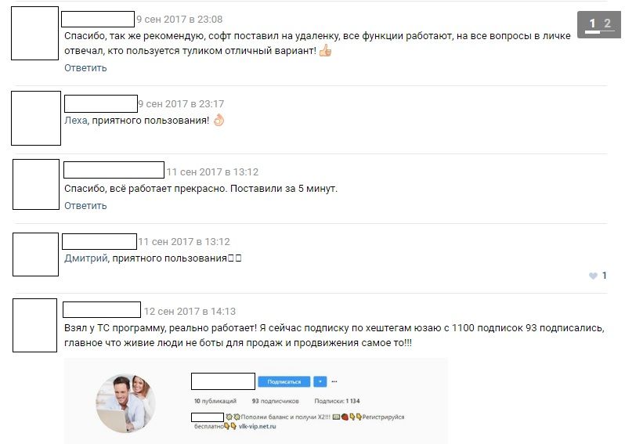
Task: Click the OK hand emoji after 'приятного пользования!'
Action: coord(219,120)
